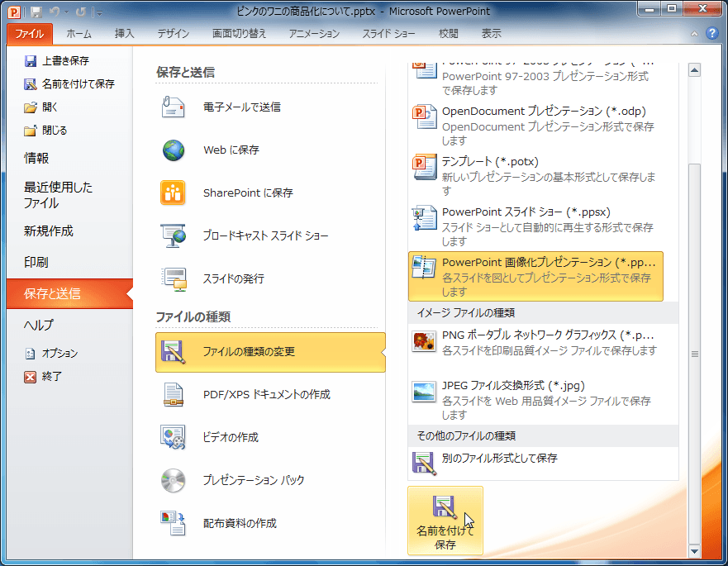This screenshot has height=566, width=728.
Task: Click the ビデオの作成 icon
Action: click(173, 437)
